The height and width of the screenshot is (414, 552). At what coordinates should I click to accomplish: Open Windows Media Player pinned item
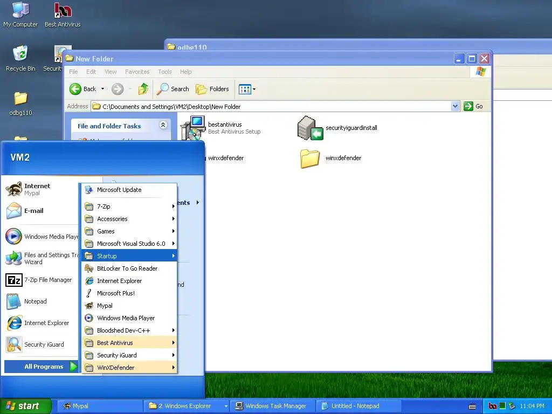point(42,237)
